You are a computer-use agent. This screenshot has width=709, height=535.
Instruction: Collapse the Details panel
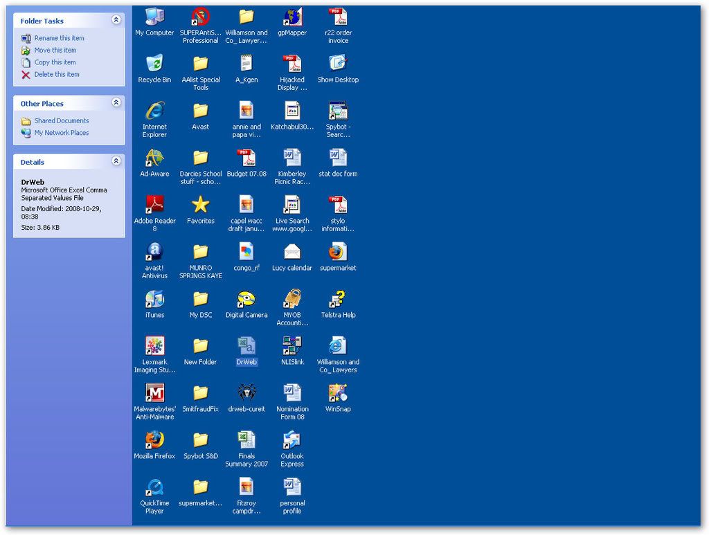coord(116,161)
